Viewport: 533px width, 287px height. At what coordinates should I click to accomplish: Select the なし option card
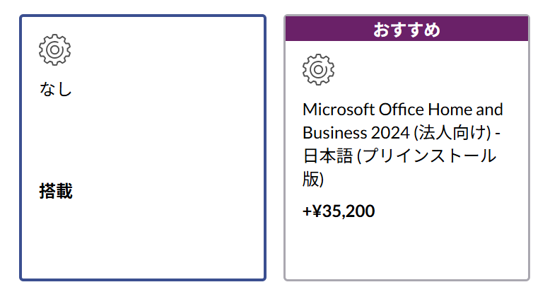point(143,148)
